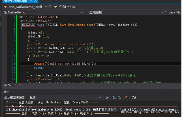This screenshot has width=182, height=117.
Task: Click the GetFieldID(cls, "i", "I") line
Action: click(80, 52)
